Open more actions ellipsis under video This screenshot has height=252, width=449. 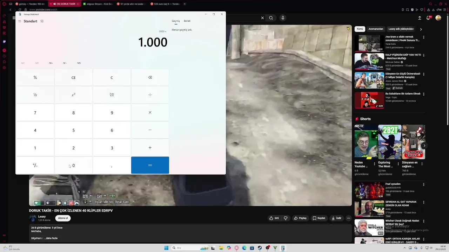pos(348,218)
